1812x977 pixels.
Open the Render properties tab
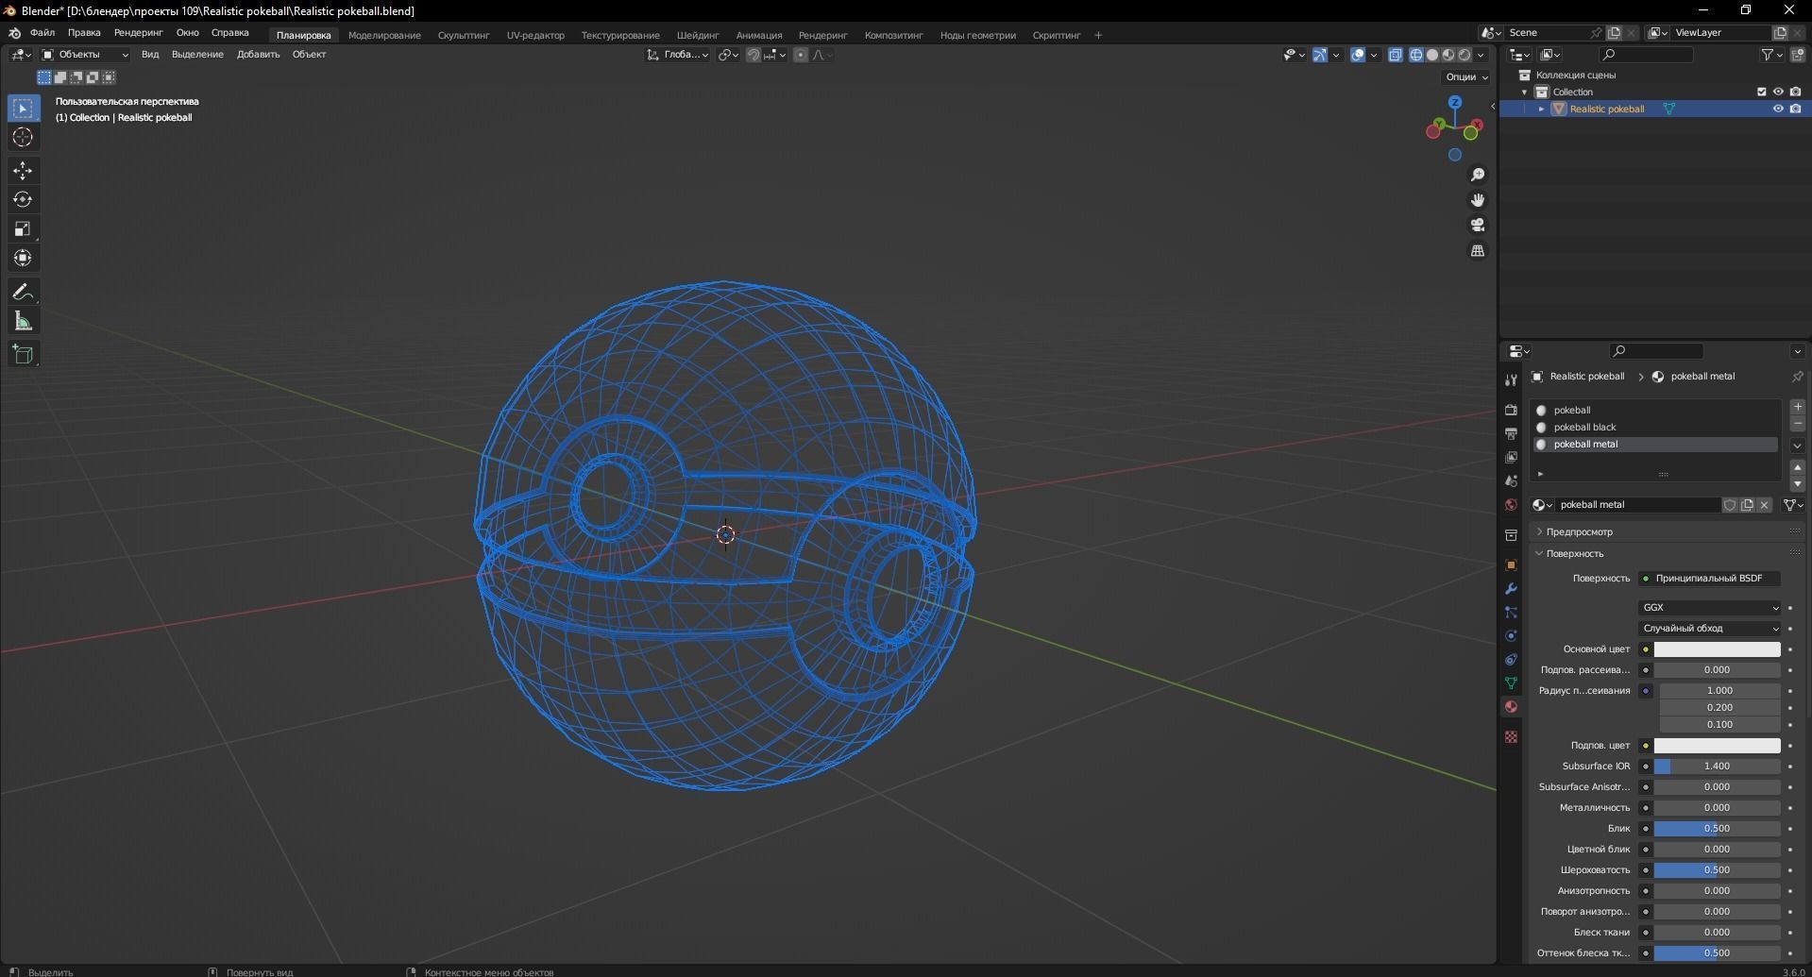tap(1511, 410)
